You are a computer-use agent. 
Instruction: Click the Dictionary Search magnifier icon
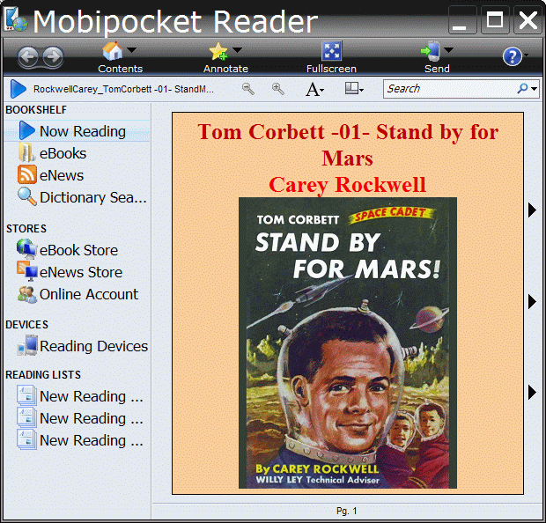point(26,196)
